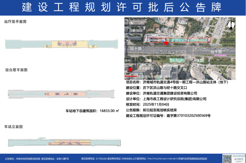Click the 建设工程规划许可批后公告牌 title banner
This screenshot has height=163, width=246.
(123, 8)
